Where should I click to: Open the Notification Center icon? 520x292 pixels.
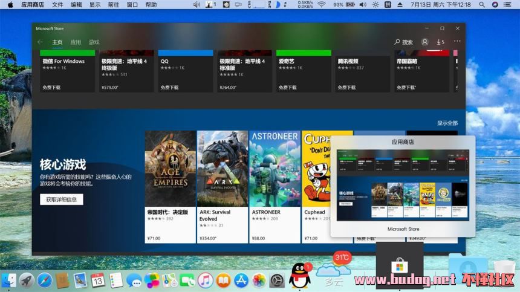coord(507,5)
